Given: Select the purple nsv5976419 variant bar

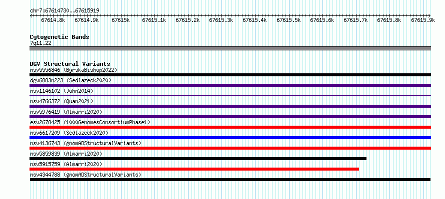Looking at the screenshot, I should [230, 117].
